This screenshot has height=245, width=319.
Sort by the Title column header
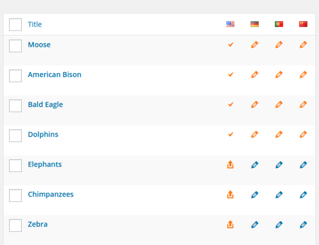click(35, 24)
